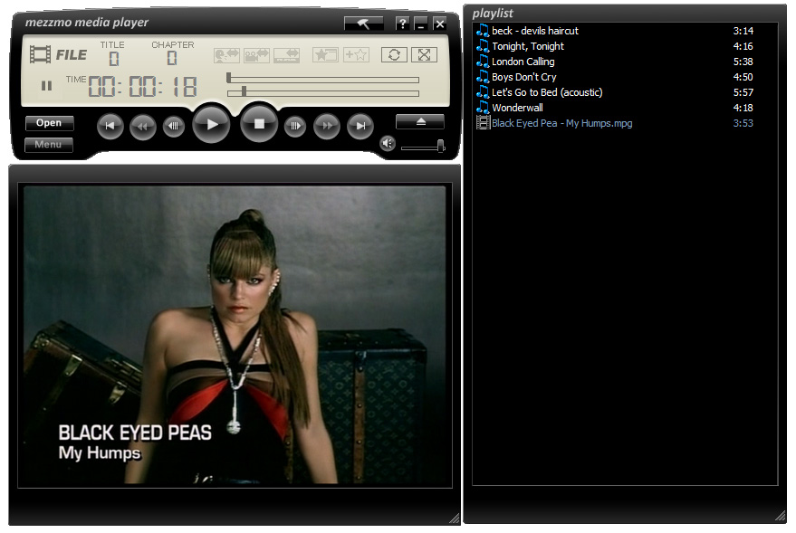Skip to the previous track
Viewport: 796px width, 533px height.
110,126
